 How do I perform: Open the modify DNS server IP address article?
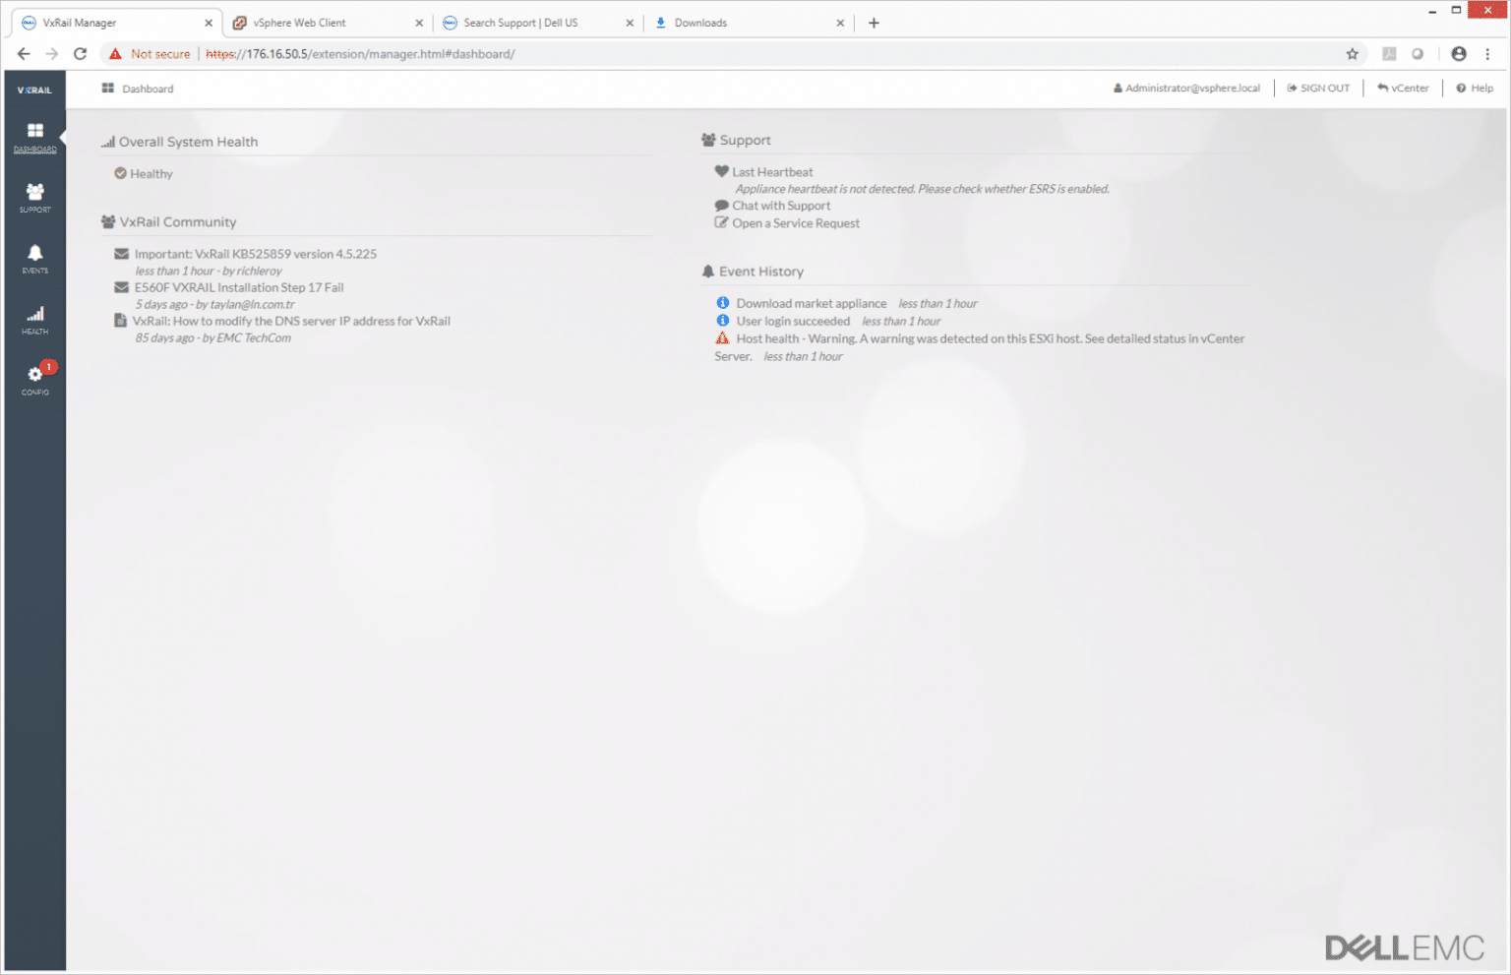tap(291, 321)
